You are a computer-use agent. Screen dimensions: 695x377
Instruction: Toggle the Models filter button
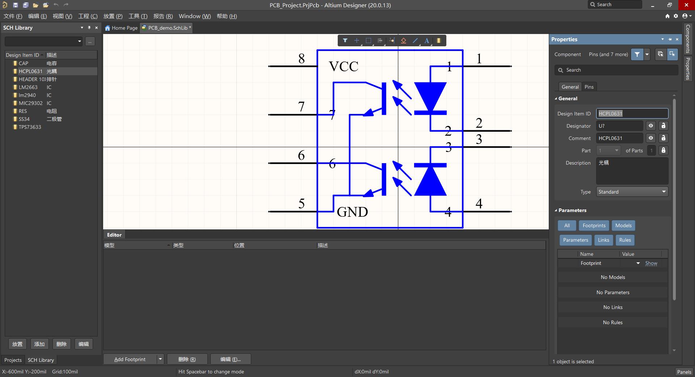(x=623, y=225)
